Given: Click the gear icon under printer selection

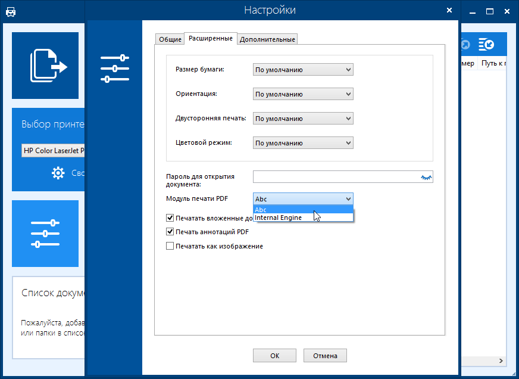Looking at the screenshot, I should coord(58,173).
